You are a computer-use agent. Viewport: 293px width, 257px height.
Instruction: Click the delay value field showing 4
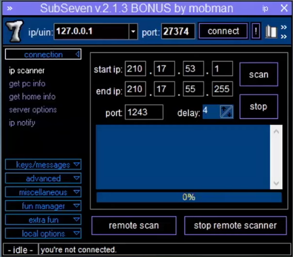pos(211,112)
